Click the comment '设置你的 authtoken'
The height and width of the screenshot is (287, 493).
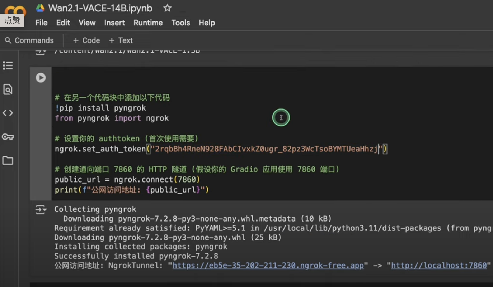[x=127, y=138]
